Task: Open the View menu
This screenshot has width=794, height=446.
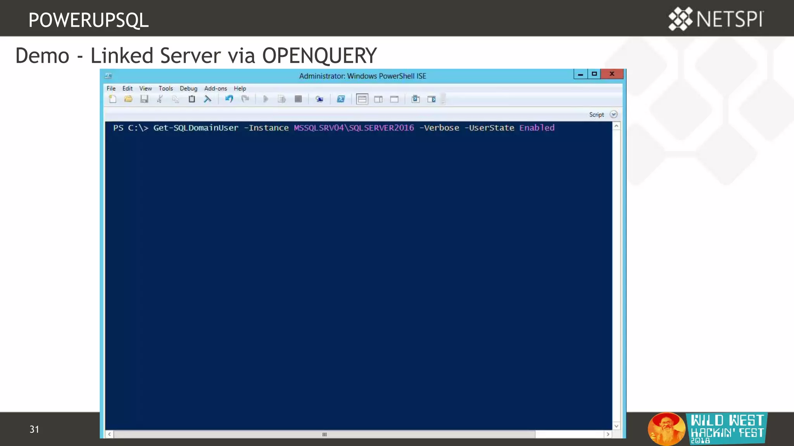Action: 146,88
